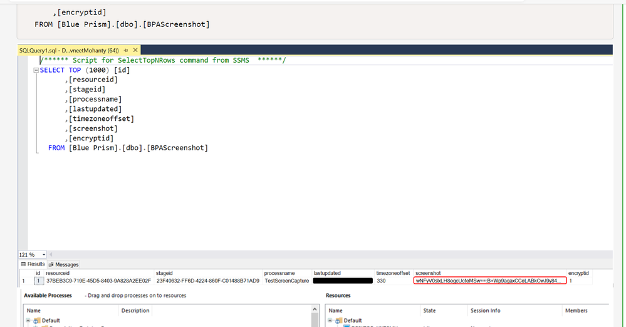626x327 pixels.
Task: Pin the SQLQuery1.sql tab
Action: point(125,50)
